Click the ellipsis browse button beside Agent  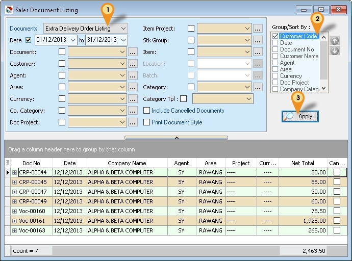point(133,75)
